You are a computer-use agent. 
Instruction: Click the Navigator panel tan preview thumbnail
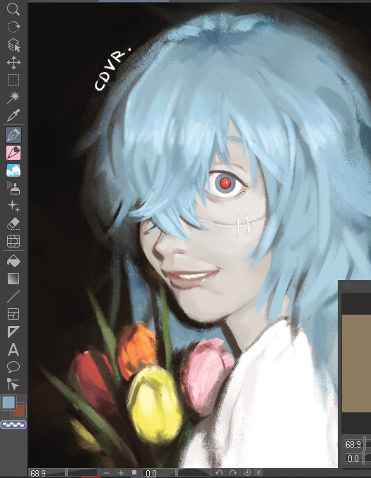pos(356,363)
